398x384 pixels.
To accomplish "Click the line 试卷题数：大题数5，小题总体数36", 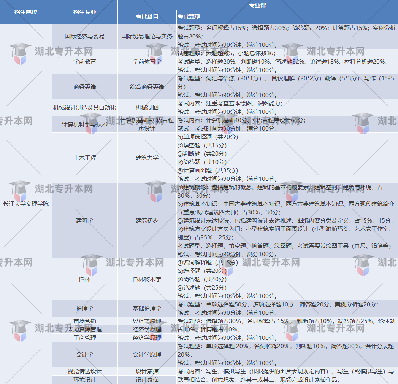I will [227, 53].
